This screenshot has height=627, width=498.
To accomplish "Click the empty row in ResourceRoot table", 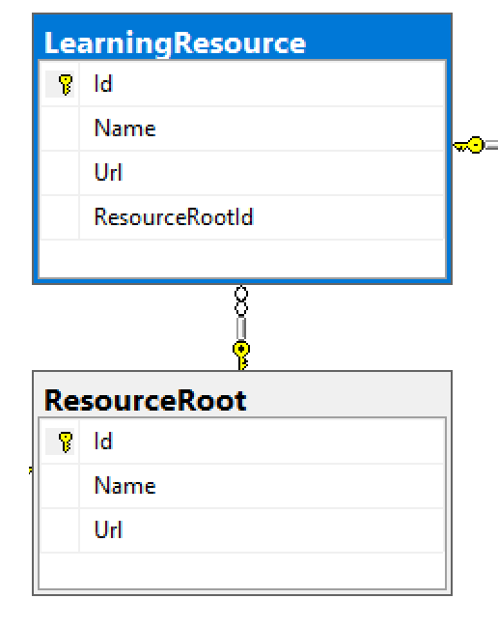I will [x=242, y=571].
